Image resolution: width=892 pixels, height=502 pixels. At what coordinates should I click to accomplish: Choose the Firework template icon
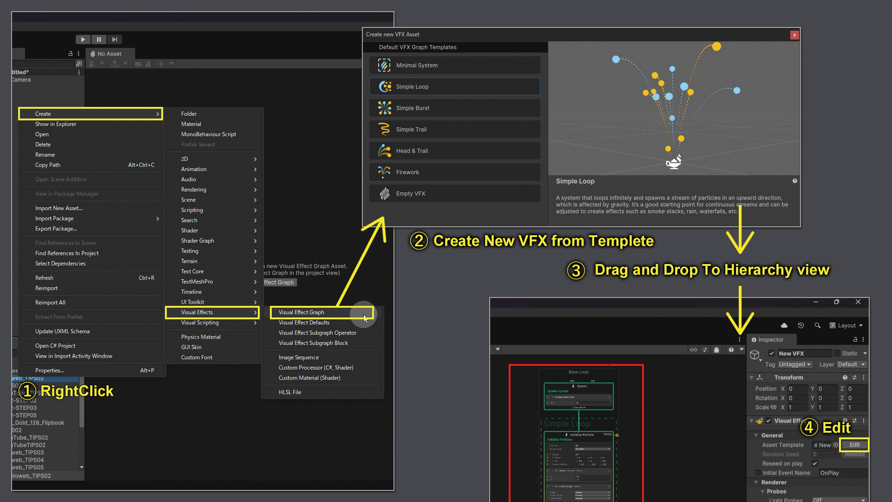tap(384, 172)
